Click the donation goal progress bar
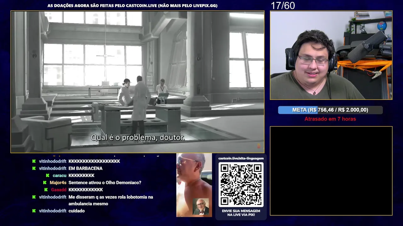Screen dimensions: 403x226 point(330,110)
